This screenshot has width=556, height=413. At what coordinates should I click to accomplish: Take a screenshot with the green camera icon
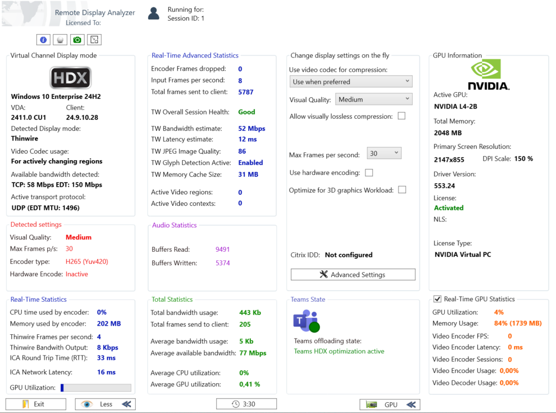click(x=77, y=40)
